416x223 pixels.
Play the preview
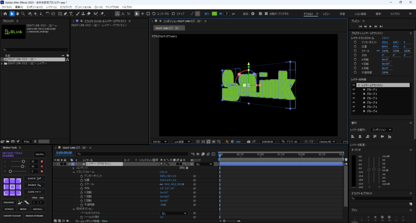point(370,26)
